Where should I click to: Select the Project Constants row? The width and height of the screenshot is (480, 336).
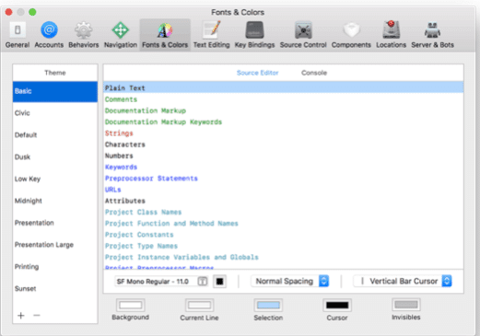[284, 235]
